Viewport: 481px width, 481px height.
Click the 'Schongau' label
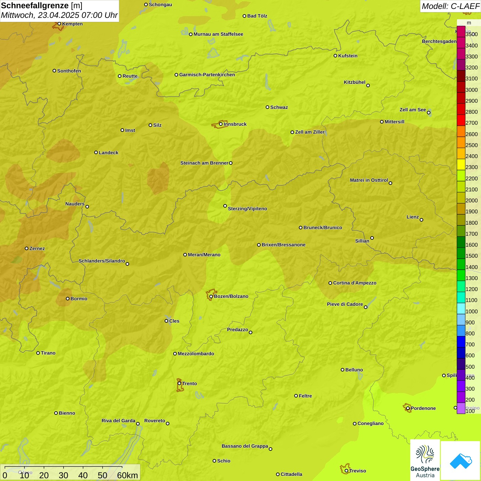160,4
